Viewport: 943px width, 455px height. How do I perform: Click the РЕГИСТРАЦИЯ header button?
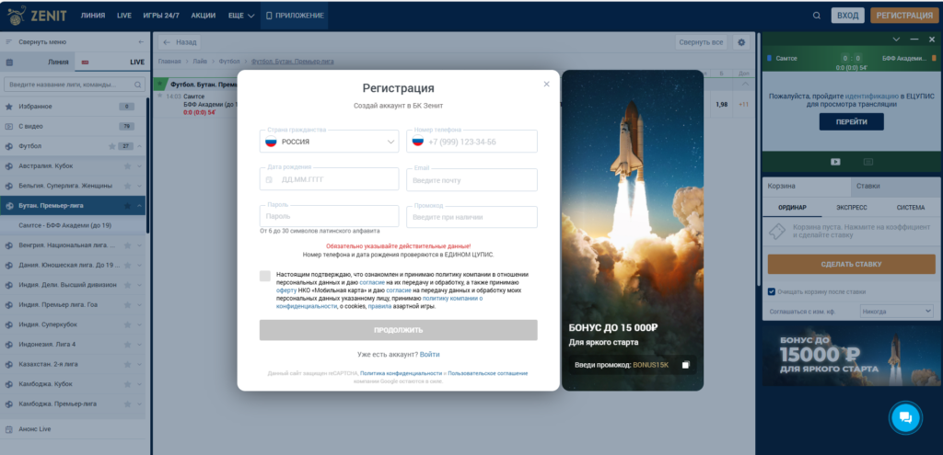pos(904,16)
